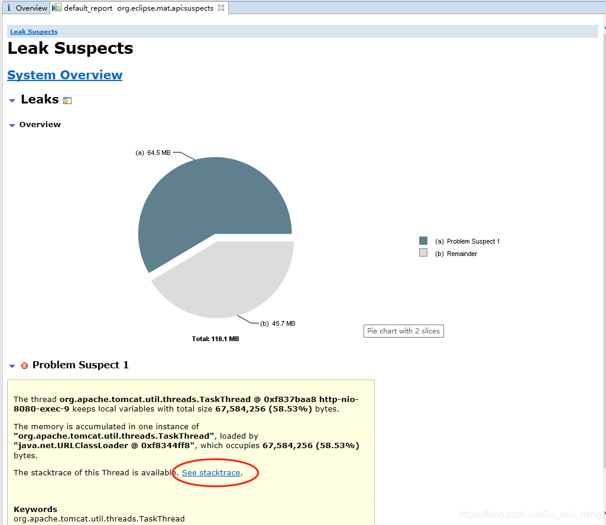The height and width of the screenshot is (525, 606).
Task: Collapse the Overview subsection
Action: coord(12,125)
